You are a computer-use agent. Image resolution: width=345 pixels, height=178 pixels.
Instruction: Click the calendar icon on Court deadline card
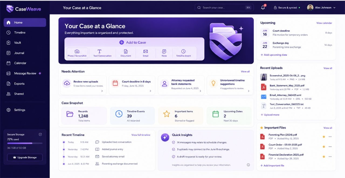(115, 83)
